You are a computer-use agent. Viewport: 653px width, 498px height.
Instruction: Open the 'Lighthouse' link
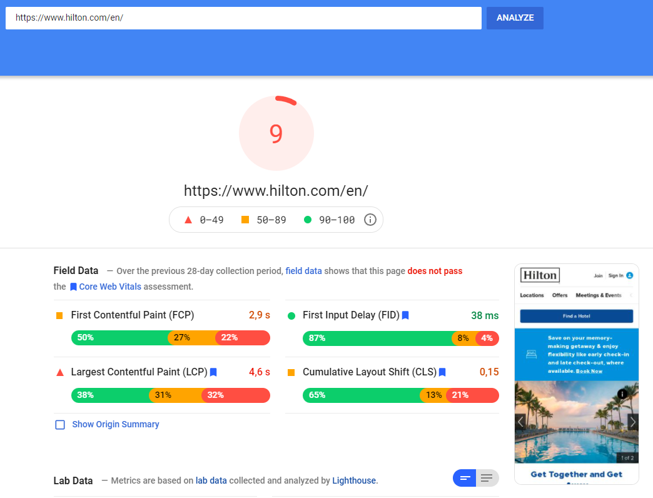click(x=354, y=480)
